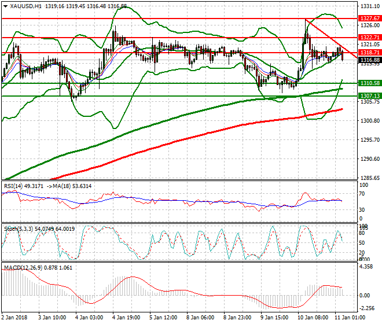
Task: Click the triangle arrow beside XAUUSD,H1
Action: (6, 6)
